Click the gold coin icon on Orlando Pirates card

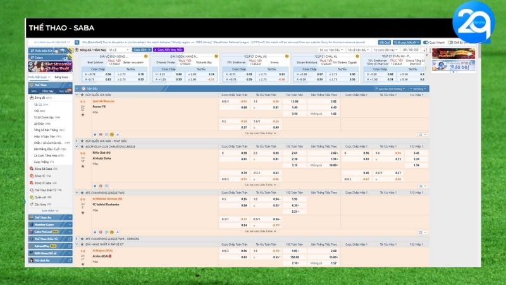click(216, 56)
